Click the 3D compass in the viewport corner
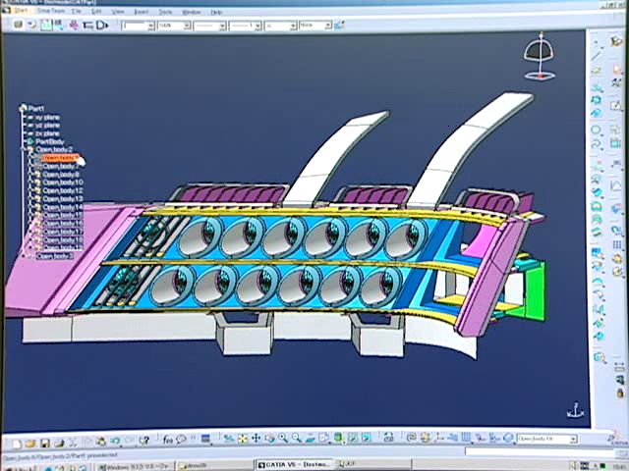The height and width of the screenshot is (471, 629). pyautogui.click(x=538, y=59)
